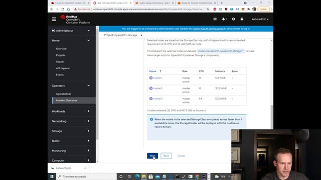Open Microsoft Store from taskbar
Image resolution: width=321 pixels, height=180 pixels.
coord(150,176)
